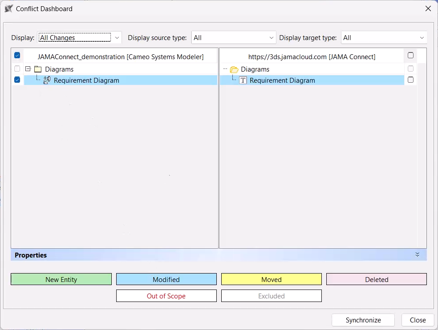Image resolution: width=438 pixels, height=330 pixels.
Task: Click the Synchronize button
Action: [x=363, y=320]
